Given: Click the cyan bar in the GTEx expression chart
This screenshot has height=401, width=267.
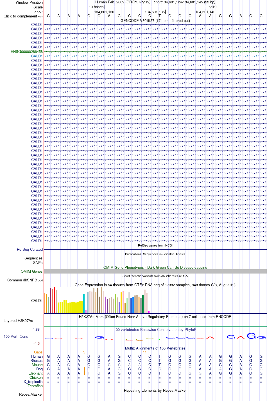Looking at the screenshot, I should pos(84,303).
